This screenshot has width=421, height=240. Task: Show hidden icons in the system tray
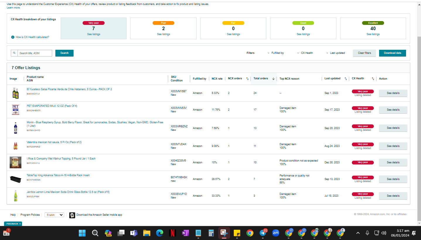pos(358,233)
